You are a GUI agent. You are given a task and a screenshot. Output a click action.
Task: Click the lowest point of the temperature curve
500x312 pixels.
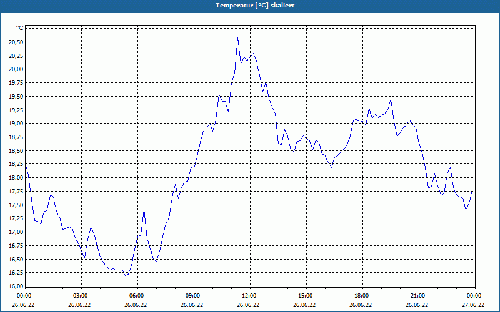(x=126, y=275)
